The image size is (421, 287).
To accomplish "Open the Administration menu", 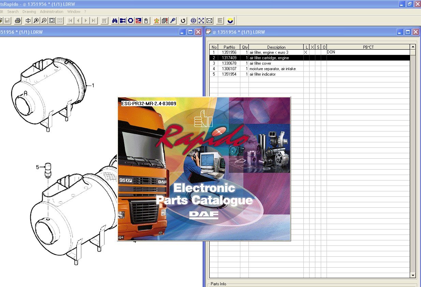I will [x=51, y=12].
